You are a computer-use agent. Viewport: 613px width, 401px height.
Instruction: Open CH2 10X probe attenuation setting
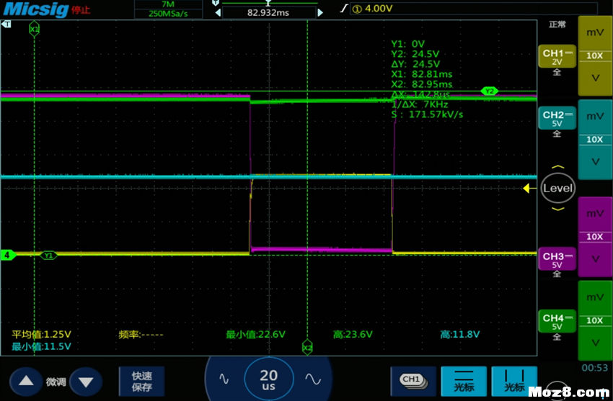[595, 139]
